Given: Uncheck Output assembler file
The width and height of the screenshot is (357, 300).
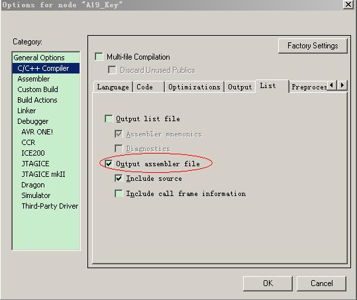Looking at the screenshot, I should [109, 164].
